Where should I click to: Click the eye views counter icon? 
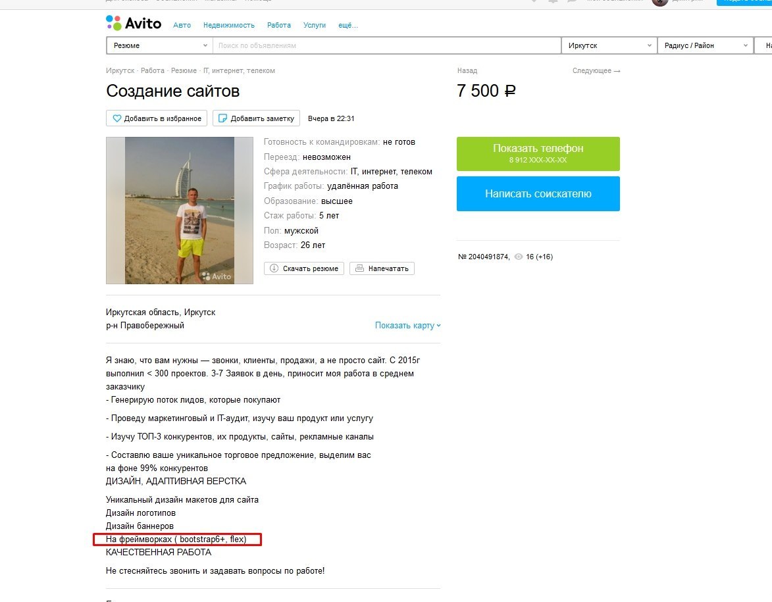[518, 257]
